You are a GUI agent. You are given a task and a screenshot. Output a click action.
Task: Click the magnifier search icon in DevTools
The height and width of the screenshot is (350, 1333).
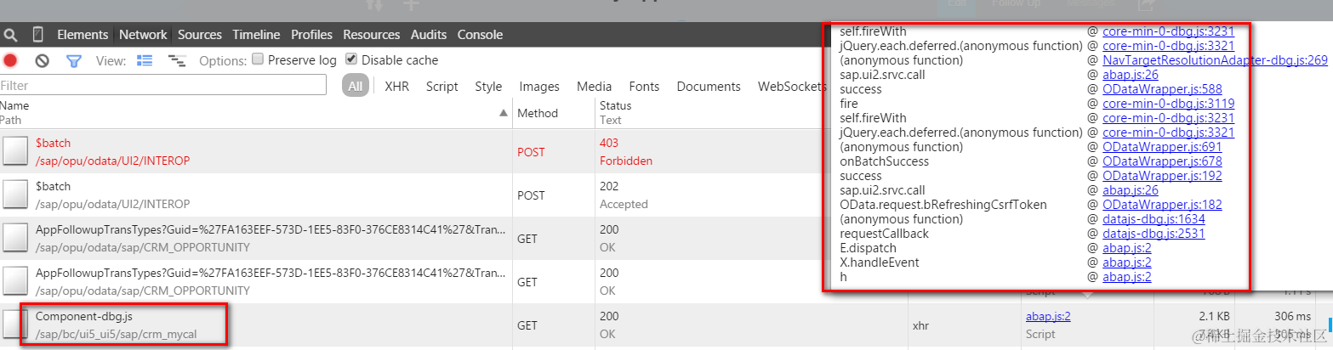(10, 35)
